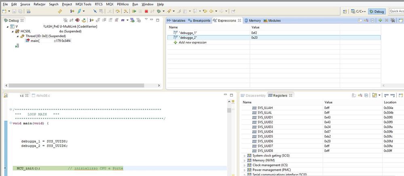This screenshot has width=404, height=176.
Task: Open the Refactor menu
Action: click(39, 4)
